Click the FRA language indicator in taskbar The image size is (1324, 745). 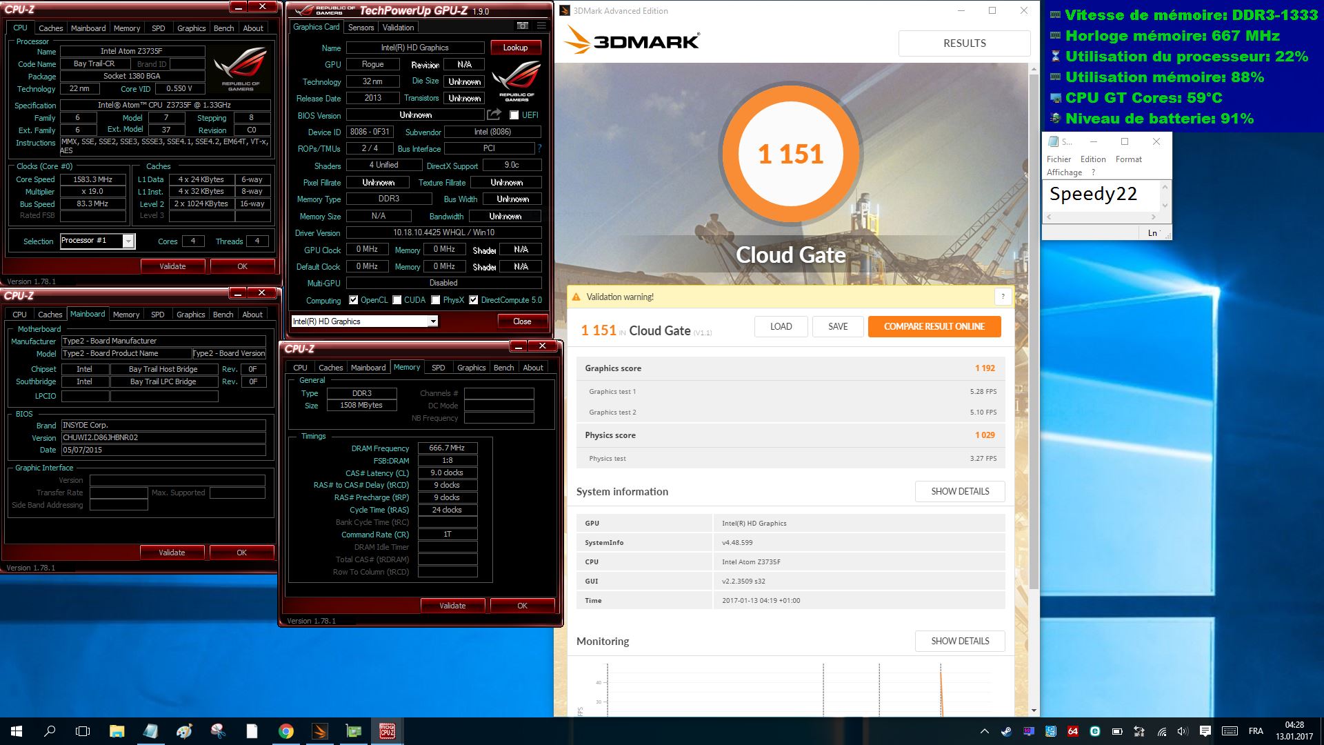tap(1256, 731)
